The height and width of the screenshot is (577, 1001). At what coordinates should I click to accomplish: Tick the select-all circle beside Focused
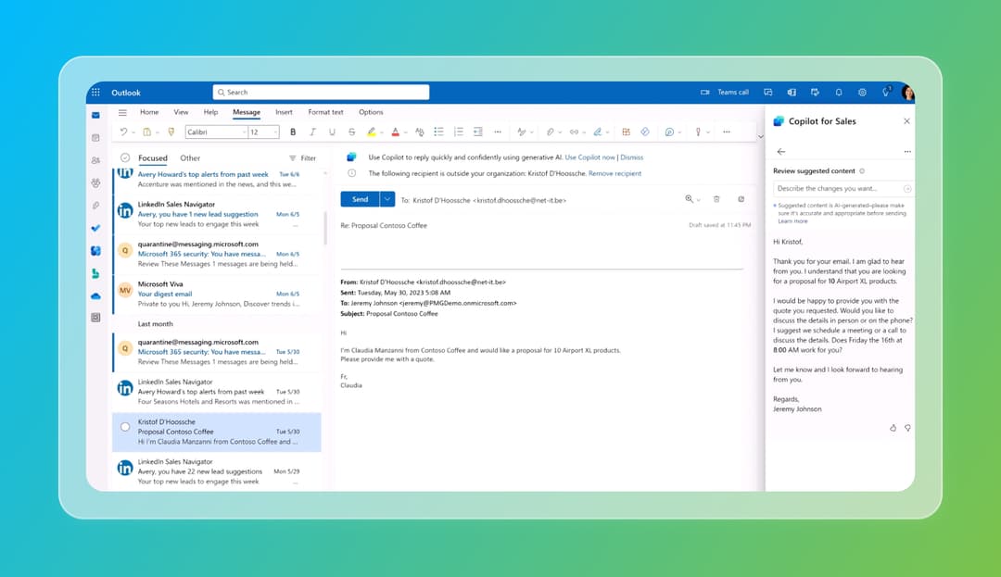point(125,158)
